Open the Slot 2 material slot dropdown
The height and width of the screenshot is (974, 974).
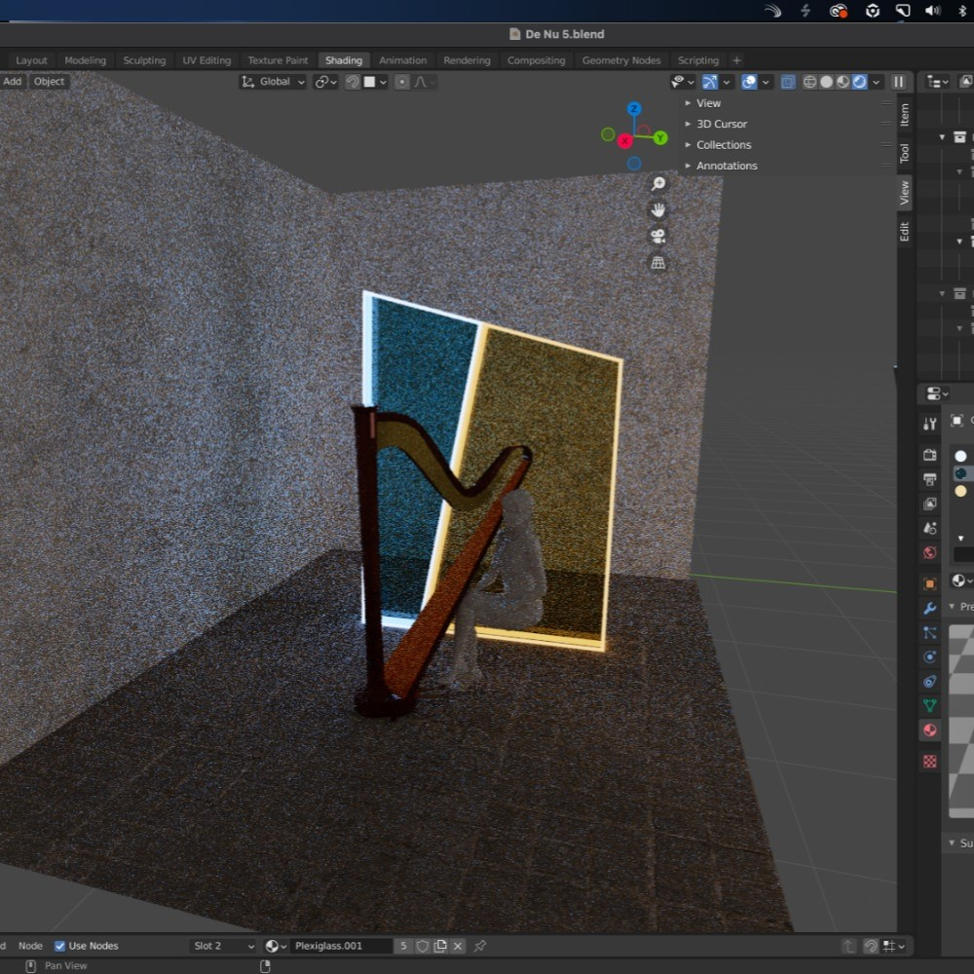coord(223,946)
